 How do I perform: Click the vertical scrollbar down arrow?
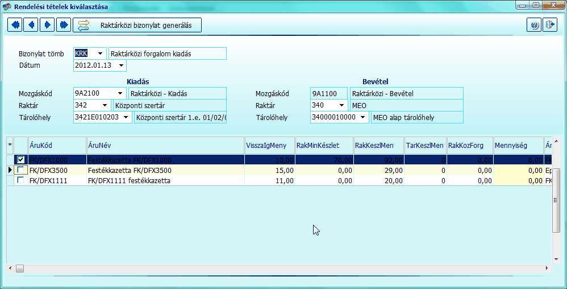click(x=556, y=259)
